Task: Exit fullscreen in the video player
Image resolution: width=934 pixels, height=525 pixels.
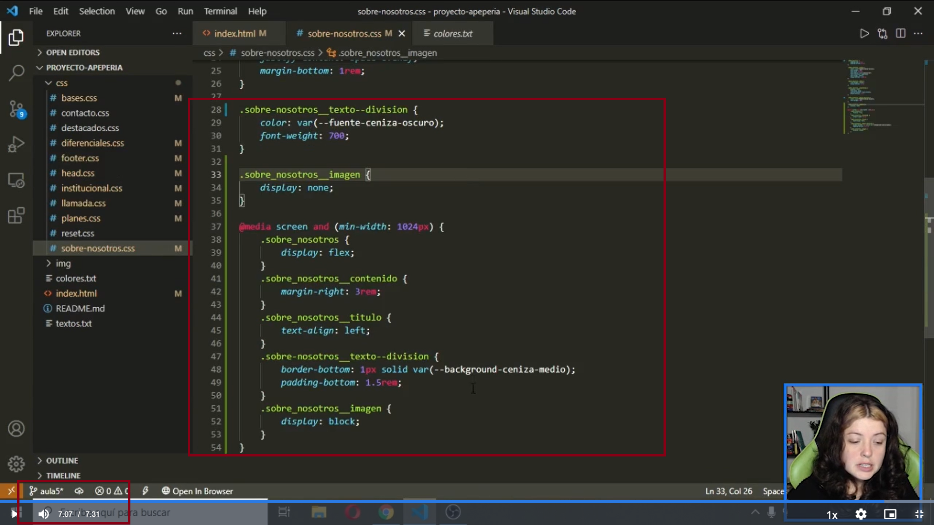Action: pyautogui.click(x=919, y=514)
